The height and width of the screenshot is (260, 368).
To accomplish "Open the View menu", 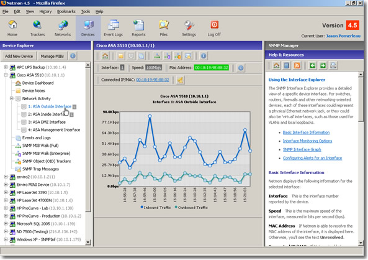I will click(30, 11).
